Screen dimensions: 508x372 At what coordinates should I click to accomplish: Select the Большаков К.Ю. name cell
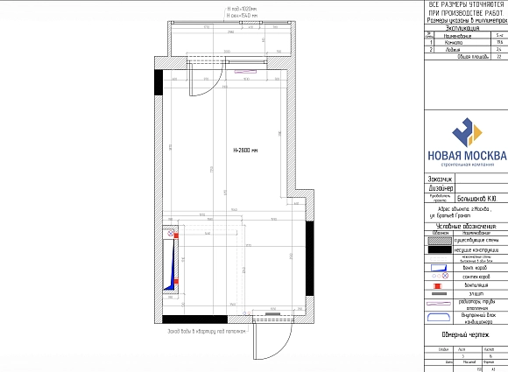click(x=482, y=199)
